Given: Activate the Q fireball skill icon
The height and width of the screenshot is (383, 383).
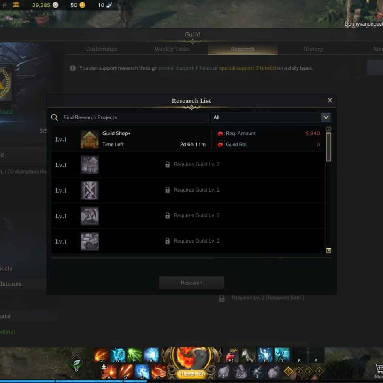Looking at the screenshot, I should [101, 355].
